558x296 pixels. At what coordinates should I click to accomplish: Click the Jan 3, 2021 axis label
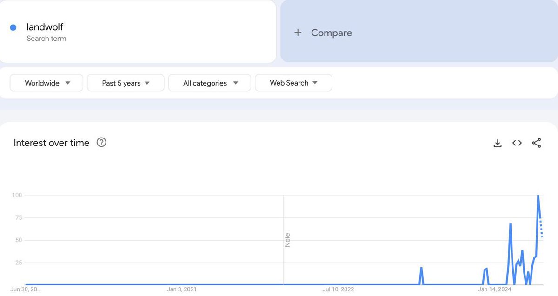tap(181, 289)
